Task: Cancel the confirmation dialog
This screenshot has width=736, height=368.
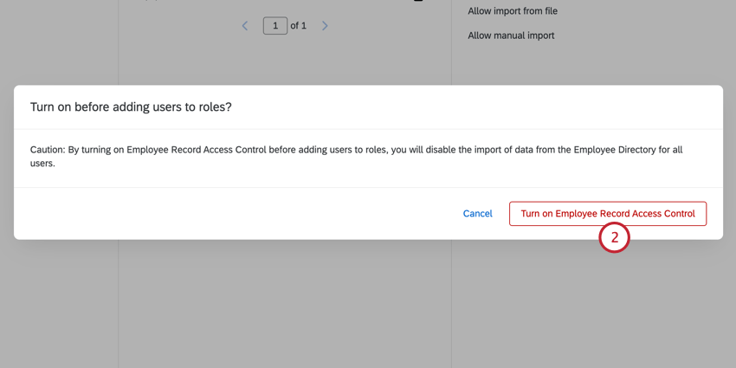Action: 477,214
